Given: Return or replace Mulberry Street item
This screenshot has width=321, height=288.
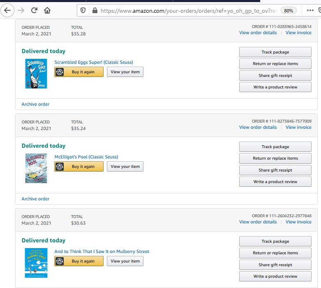Looking at the screenshot, I should [275, 253].
